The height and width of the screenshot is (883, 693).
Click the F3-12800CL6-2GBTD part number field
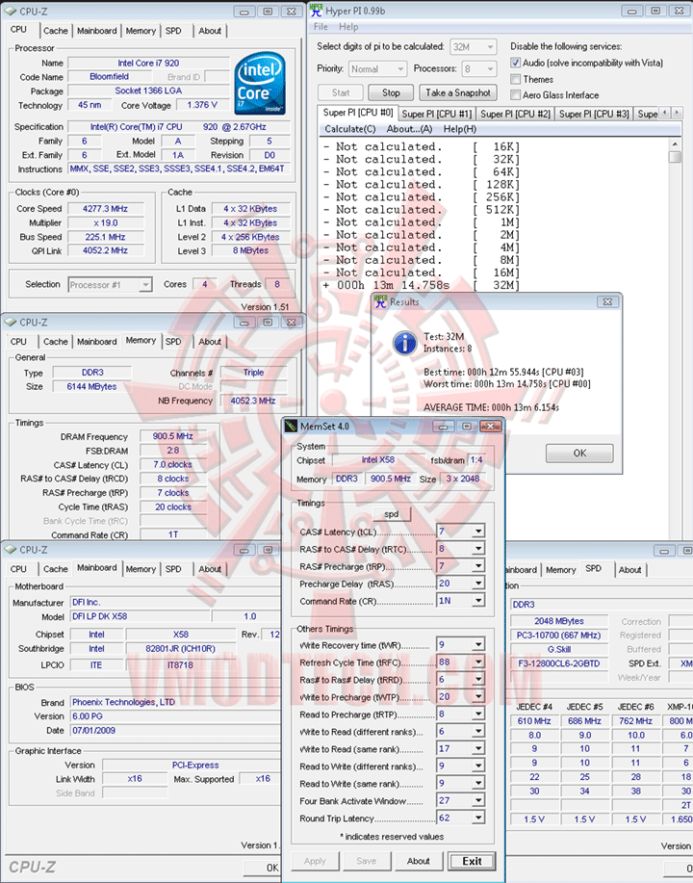tap(559, 663)
